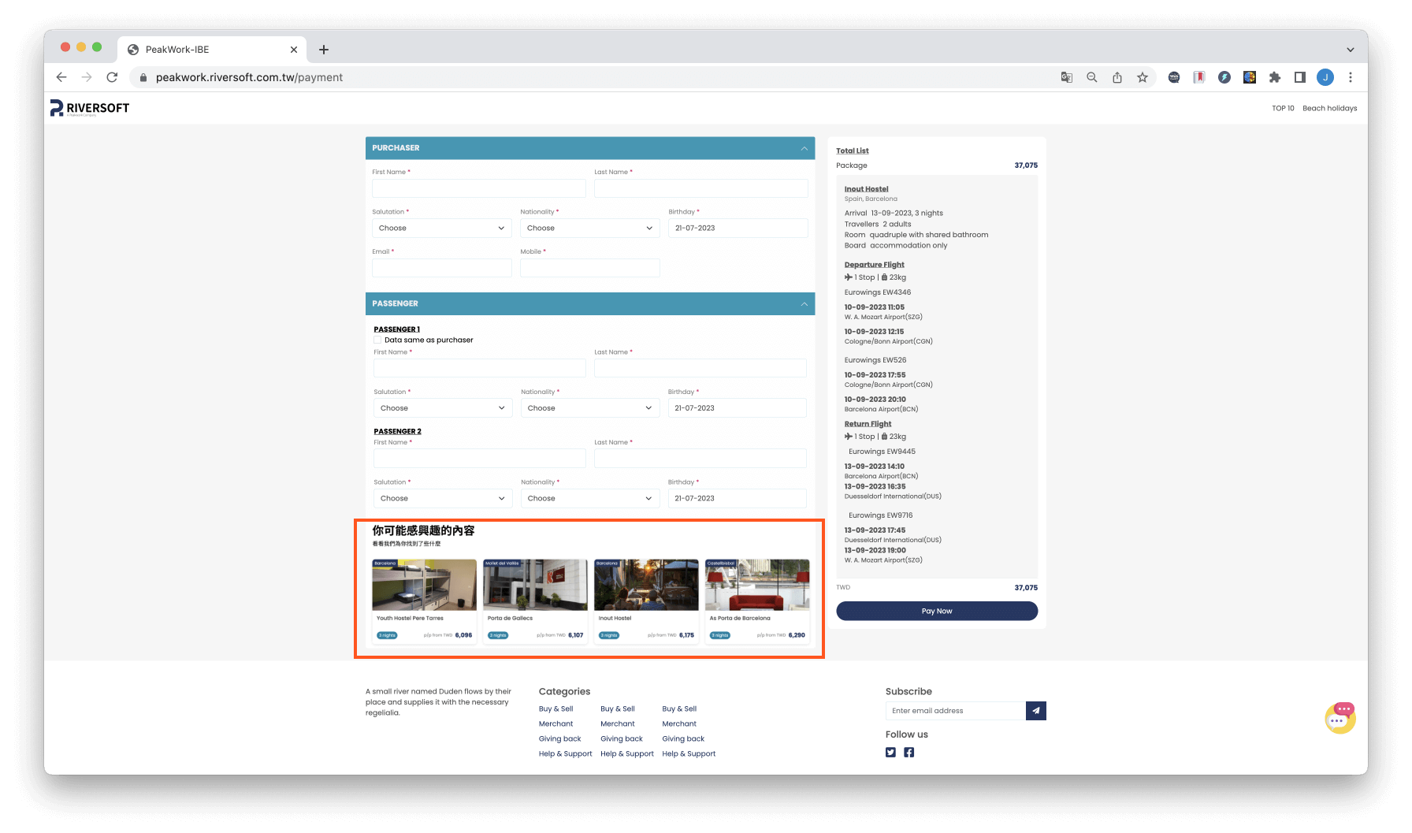Open Passenger 2 Salutation dropdown
1412x833 pixels.
443,498
